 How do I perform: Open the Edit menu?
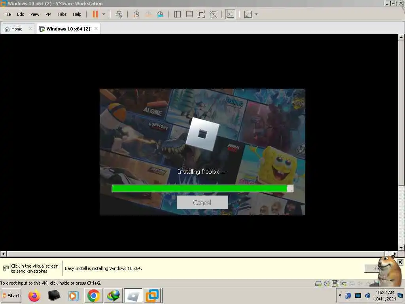[21, 14]
